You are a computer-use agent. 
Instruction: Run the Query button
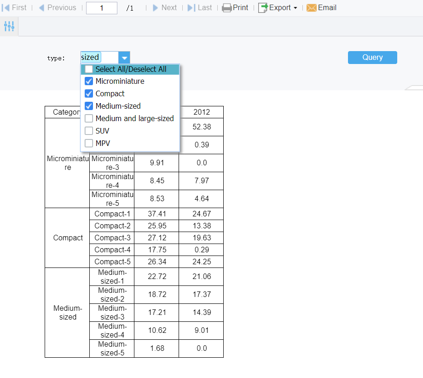372,57
